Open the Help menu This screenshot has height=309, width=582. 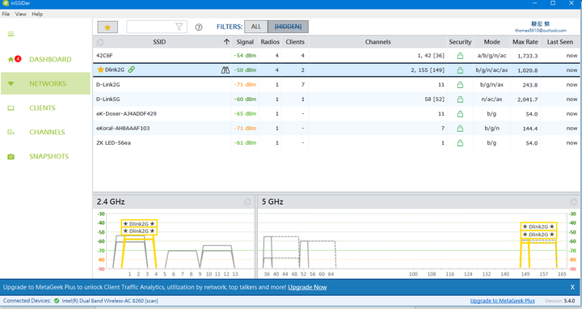[37, 14]
